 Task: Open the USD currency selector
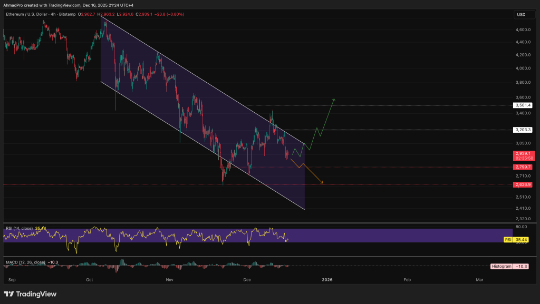(520, 15)
